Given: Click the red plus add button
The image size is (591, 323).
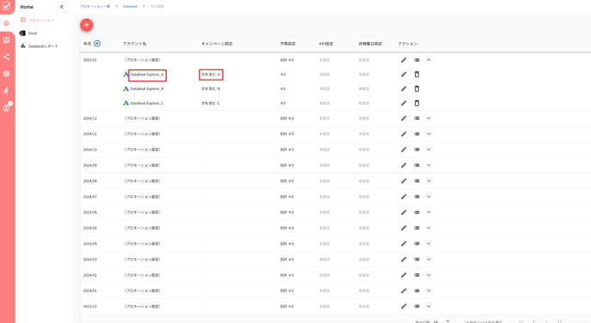Looking at the screenshot, I should tap(87, 25).
